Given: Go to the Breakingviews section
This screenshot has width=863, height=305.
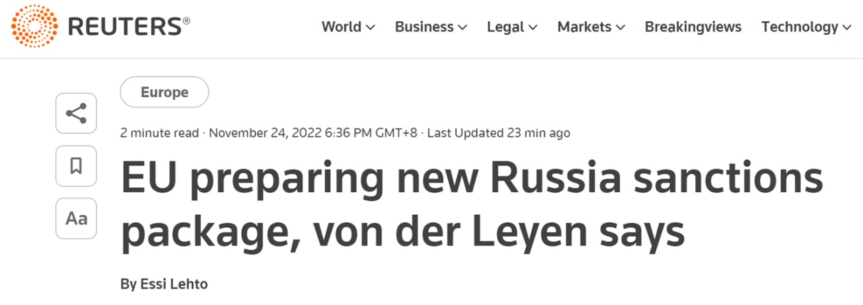Looking at the screenshot, I should [692, 27].
